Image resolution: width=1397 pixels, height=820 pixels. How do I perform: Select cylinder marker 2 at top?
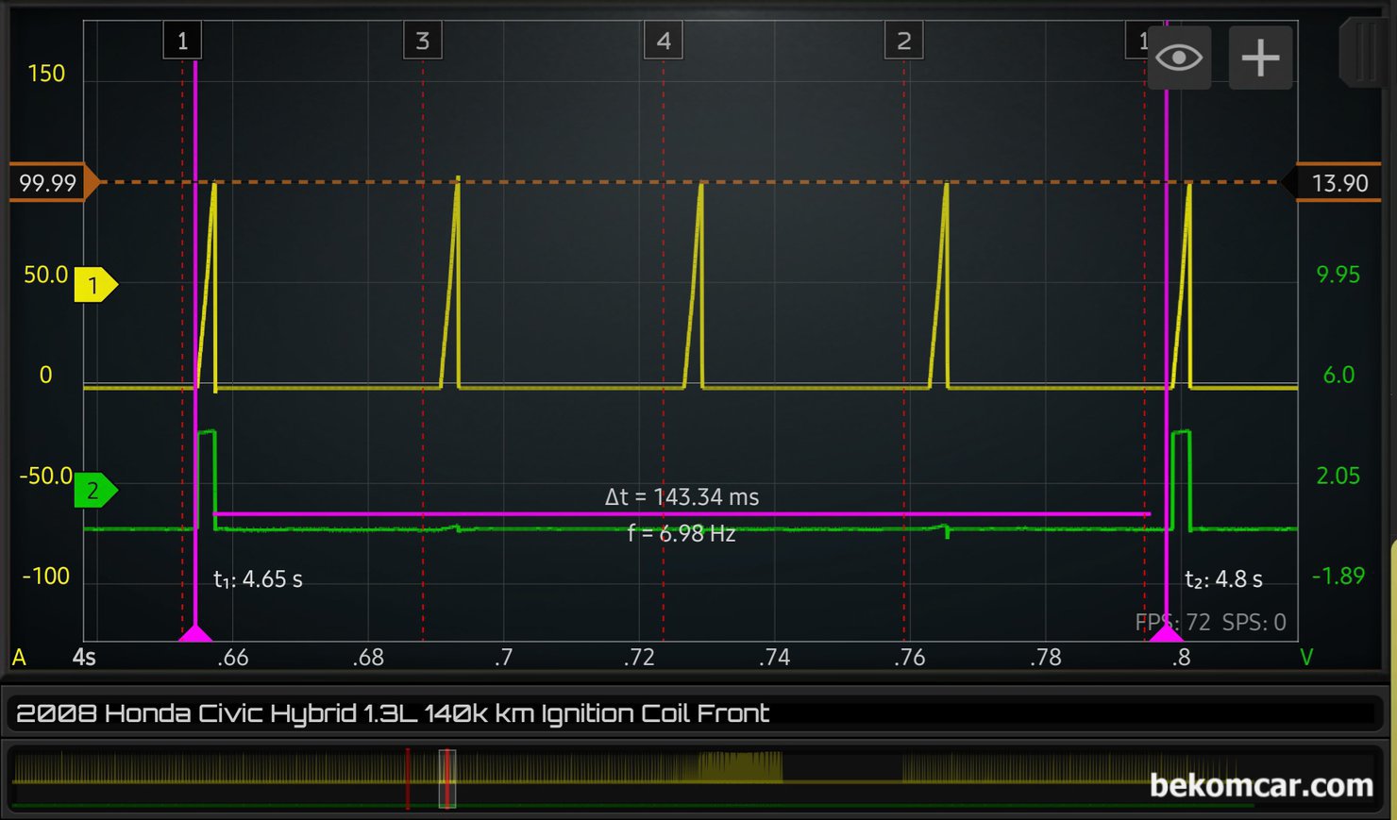click(x=903, y=41)
